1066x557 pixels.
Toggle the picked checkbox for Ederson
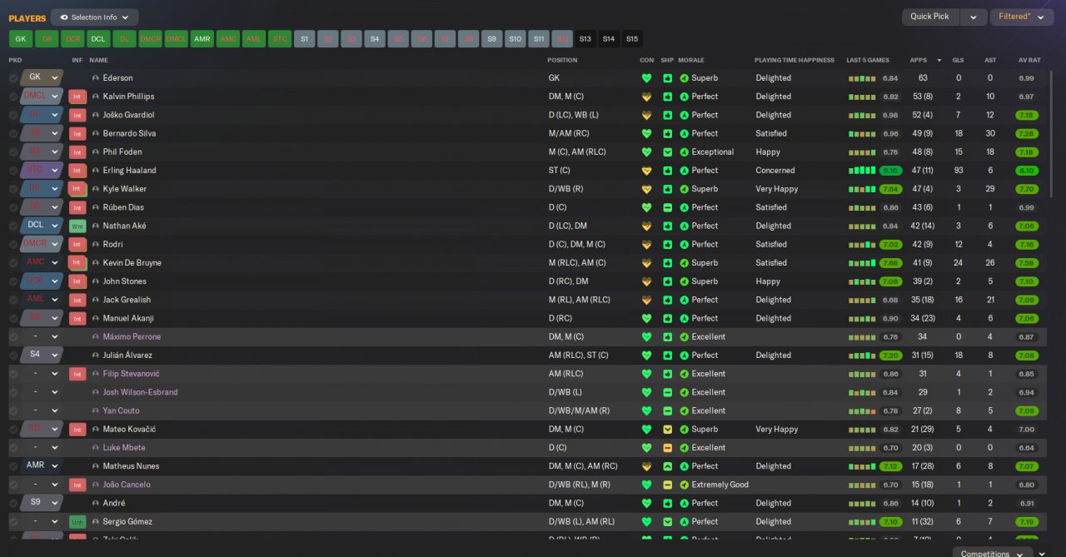tap(13, 78)
